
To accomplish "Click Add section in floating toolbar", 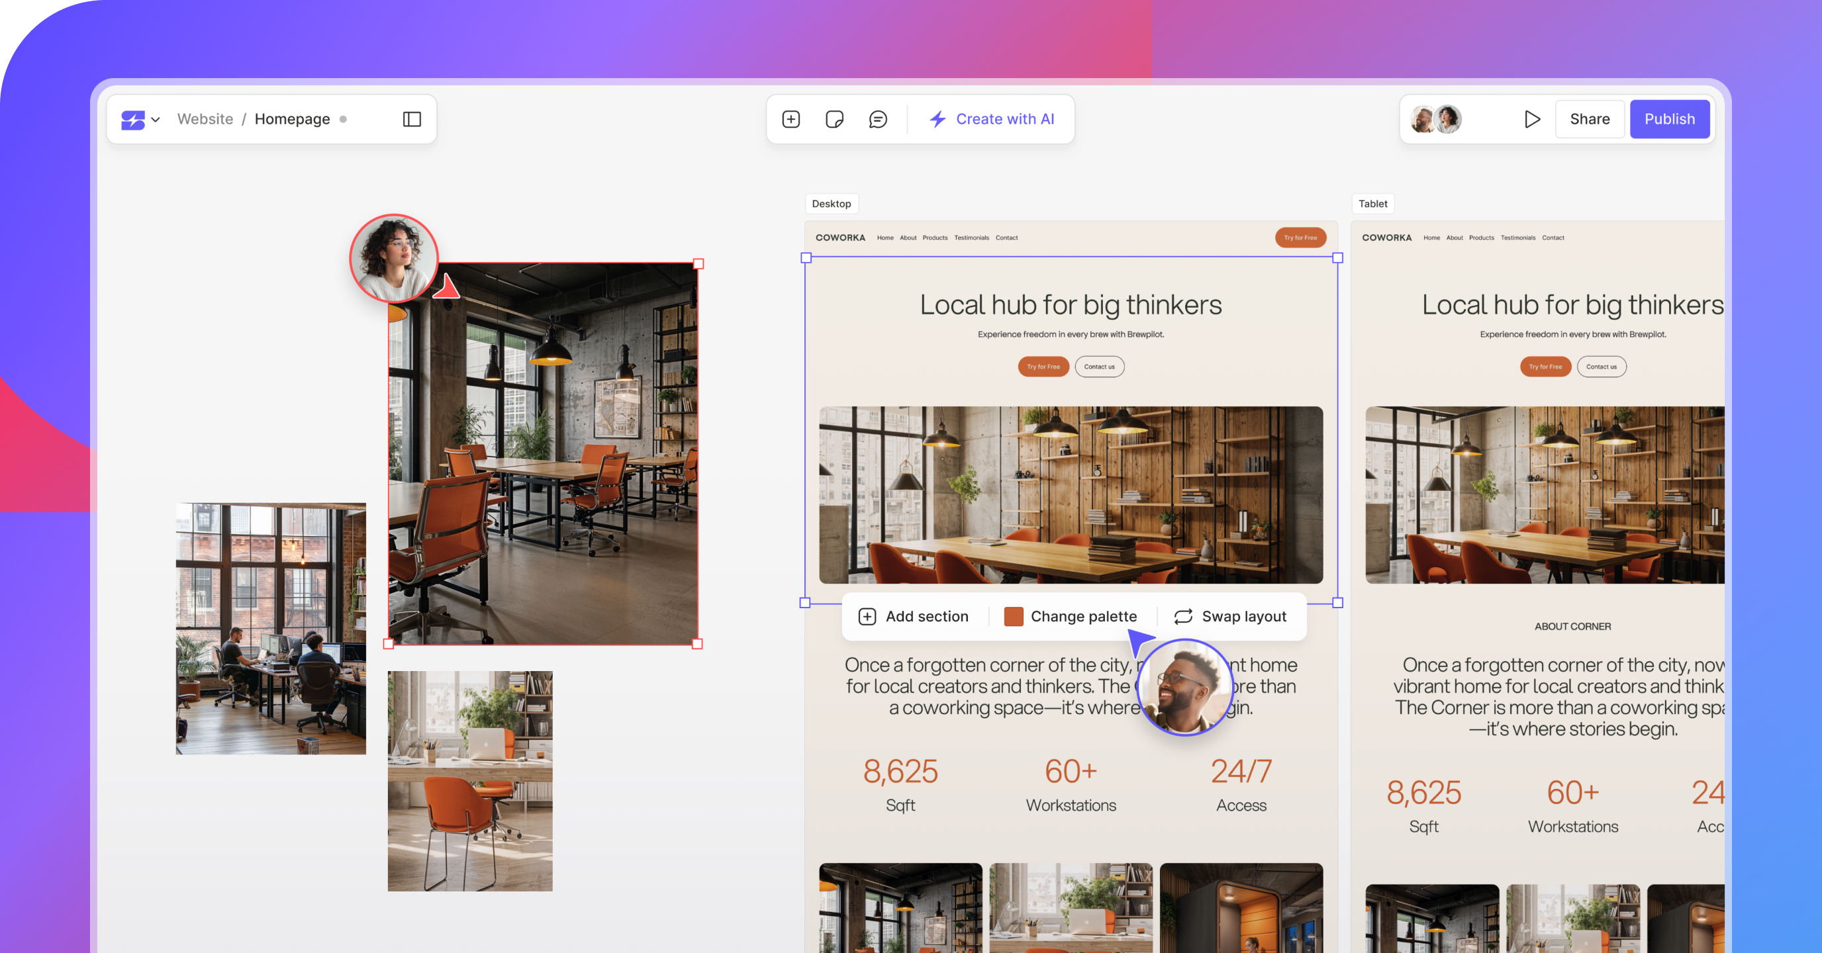I will click(913, 617).
